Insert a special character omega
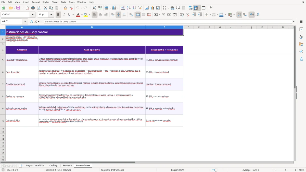Viewport: 306px width, 172px height. tap(164, 8)
